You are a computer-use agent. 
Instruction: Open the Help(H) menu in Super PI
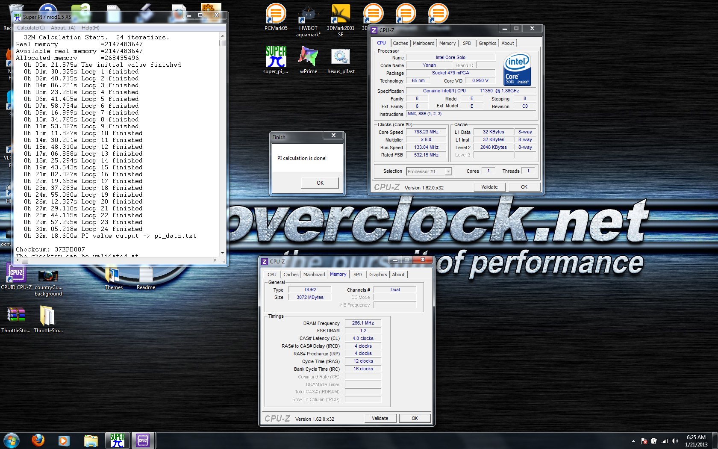tap(91, 28)
